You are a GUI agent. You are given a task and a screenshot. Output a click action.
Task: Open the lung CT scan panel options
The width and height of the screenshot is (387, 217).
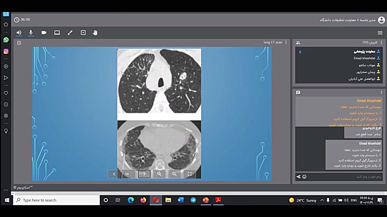[286, 42]
